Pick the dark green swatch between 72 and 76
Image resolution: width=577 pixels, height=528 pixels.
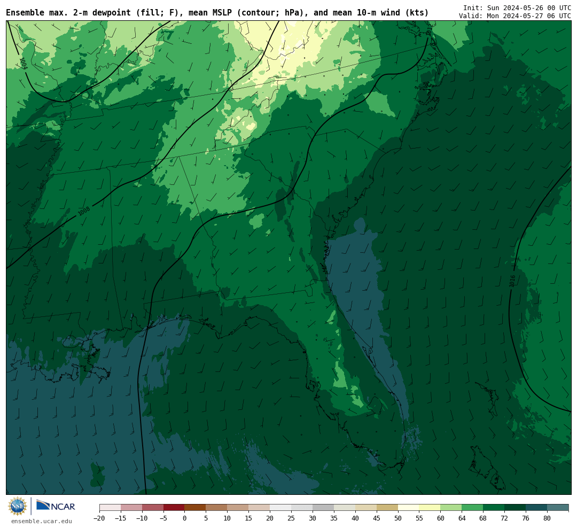coord(516,508)
